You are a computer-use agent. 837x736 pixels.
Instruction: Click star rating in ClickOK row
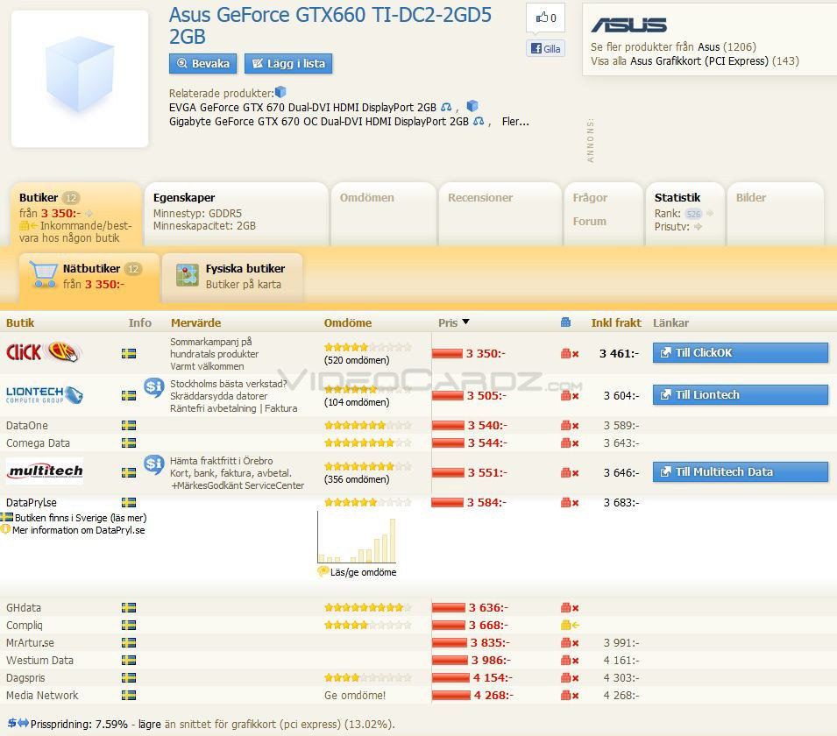tap(368, 347)
